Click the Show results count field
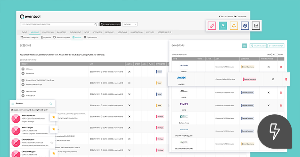This screenshot has height=157, width=300. (x=274, y=54)
